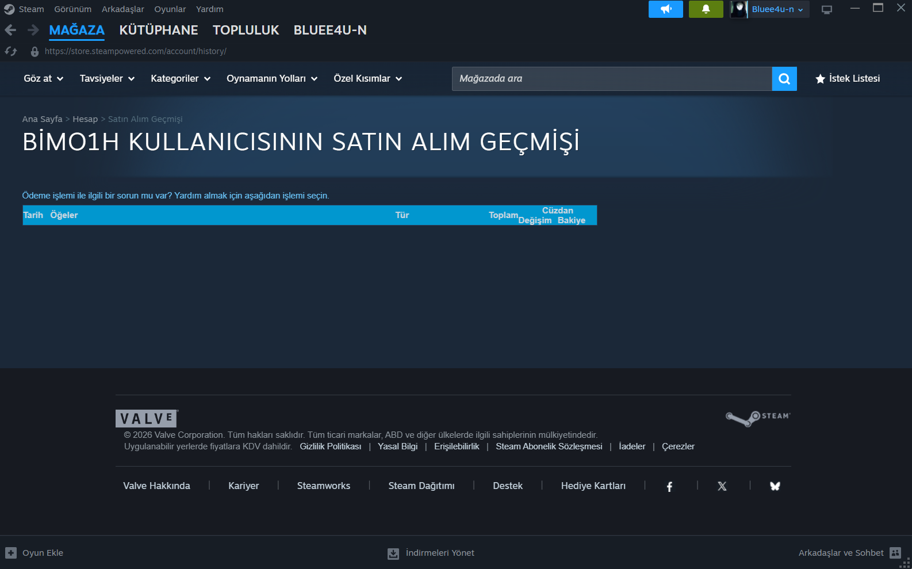The height and width of the screenshot is (569, 912).
Task: Click the store URL address text
Action: point(136,51)
